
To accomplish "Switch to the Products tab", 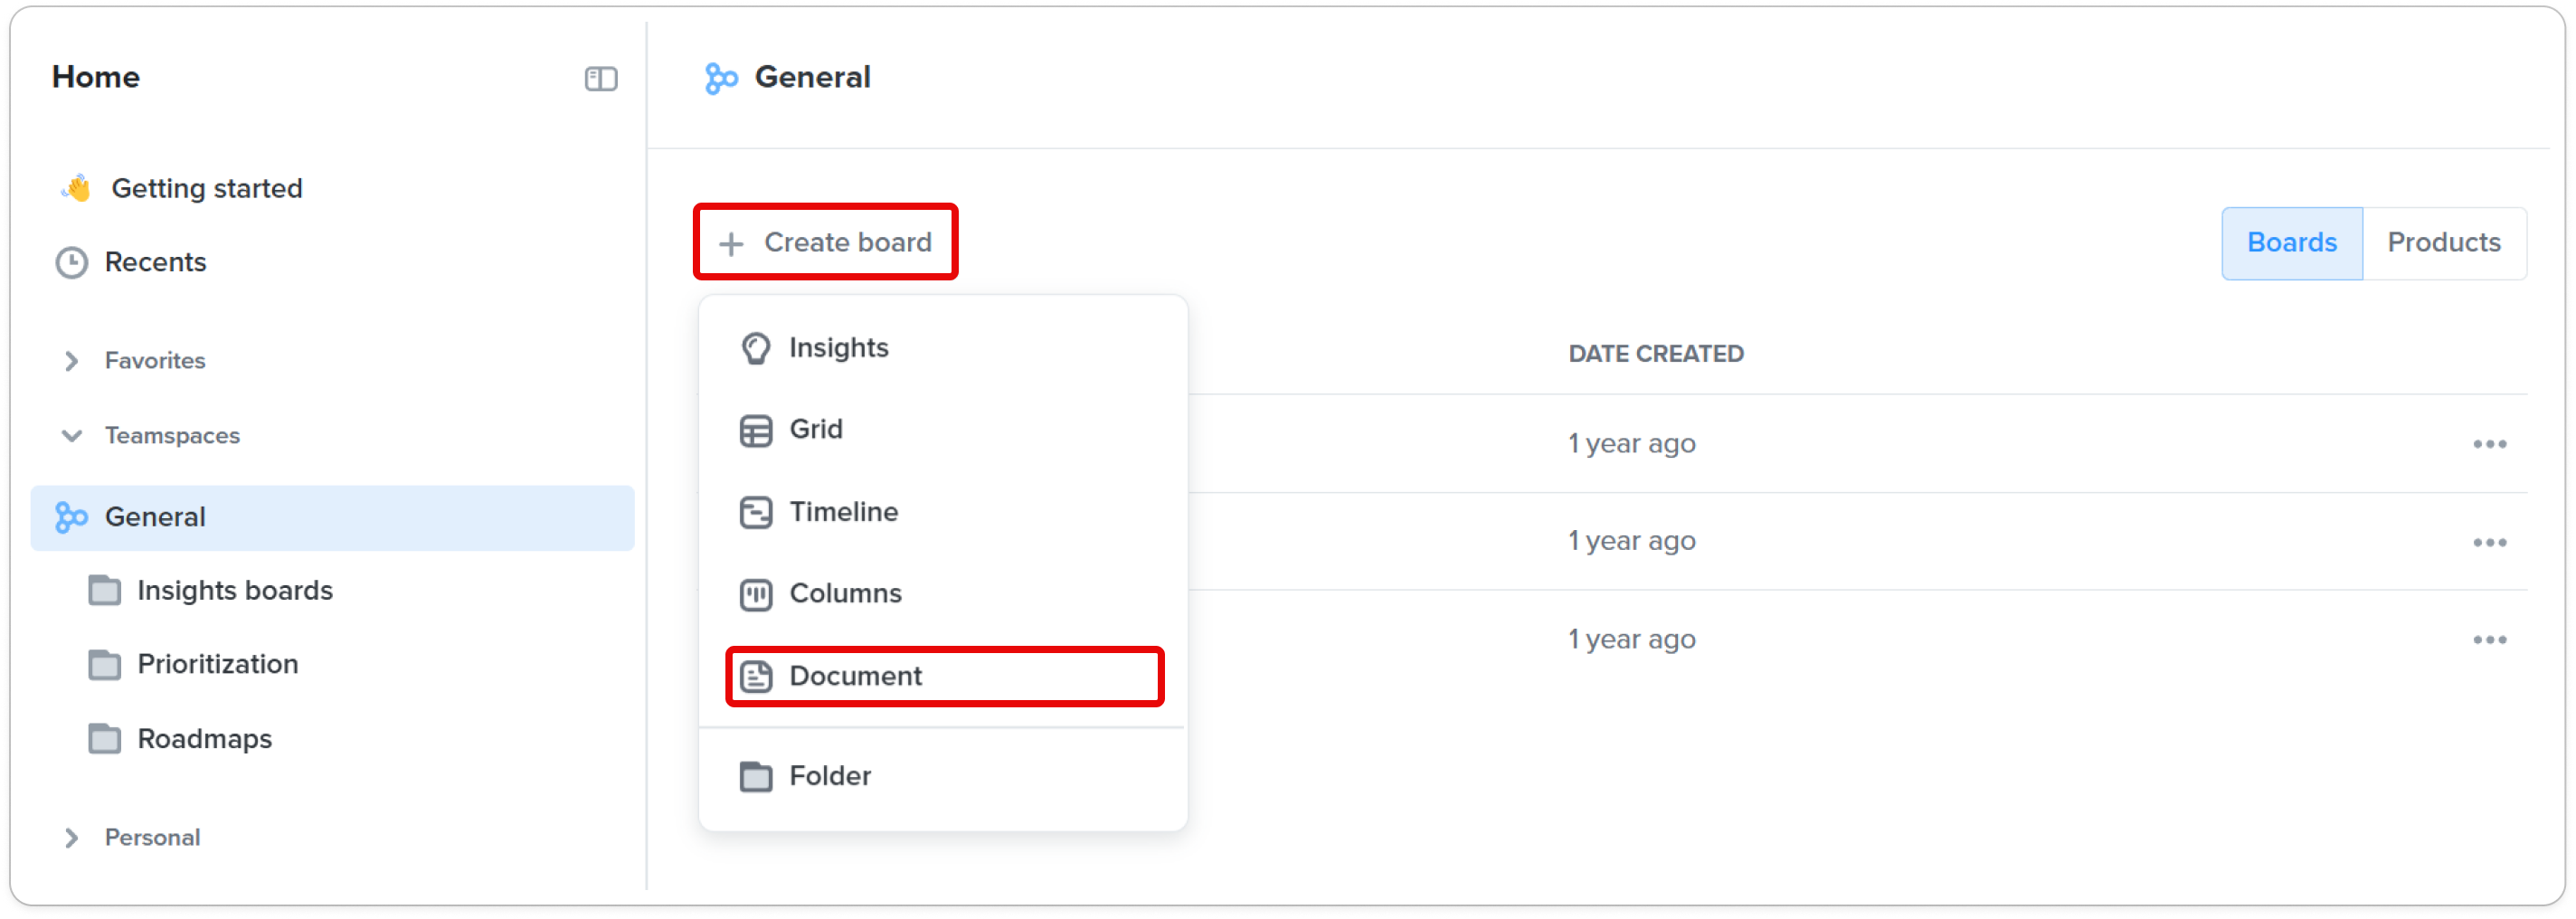I will [2443, 243].
